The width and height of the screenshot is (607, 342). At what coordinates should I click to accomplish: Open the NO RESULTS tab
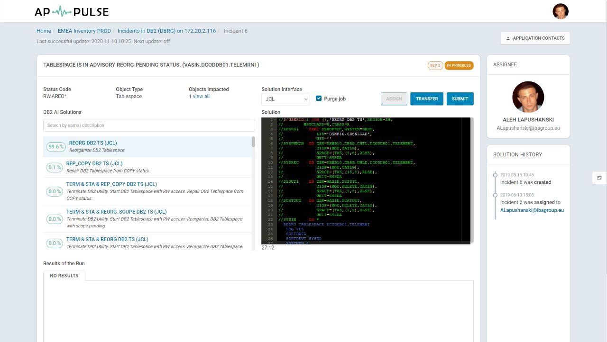(x=64, y=276)
